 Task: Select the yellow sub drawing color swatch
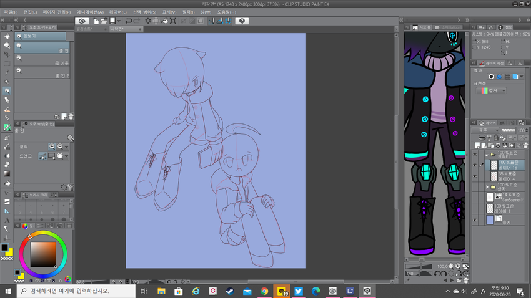pyautogui.click(x=9, y=252)
